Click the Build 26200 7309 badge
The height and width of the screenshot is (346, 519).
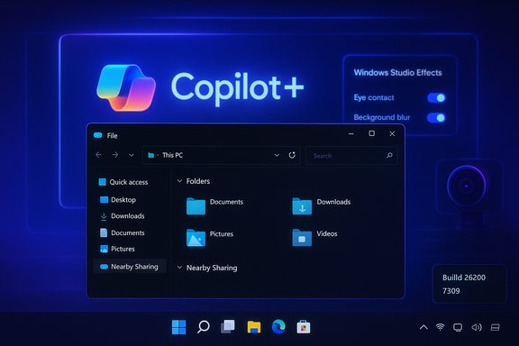(469, 284)
